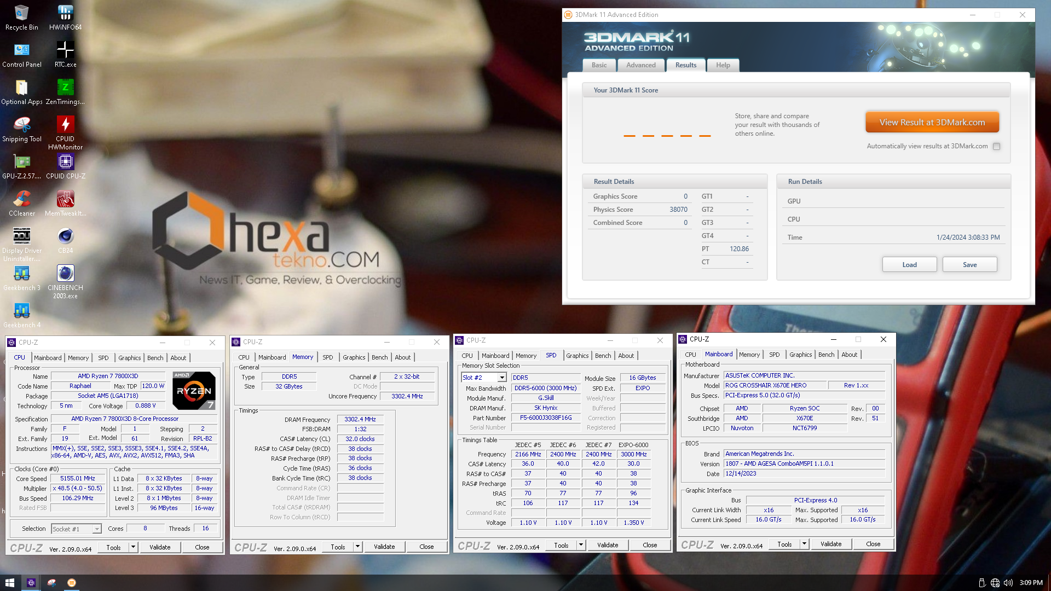Select the EXPO-6000 voltage 1.350 V cell
The image size is (1051, 591).
[x=633, y=523]
